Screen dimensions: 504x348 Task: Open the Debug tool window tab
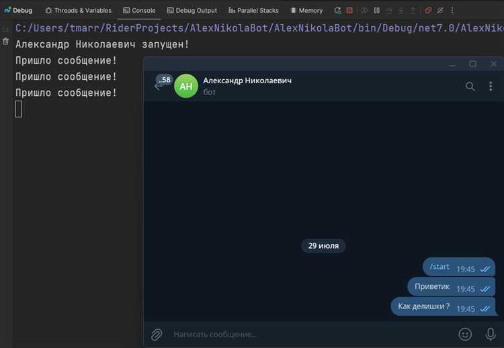(x=18, y=10)
